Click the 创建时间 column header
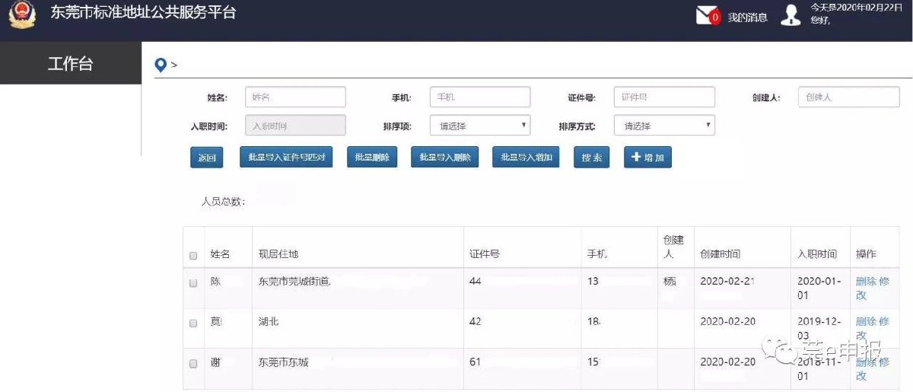Screen dimensions: 913x392 720,254
